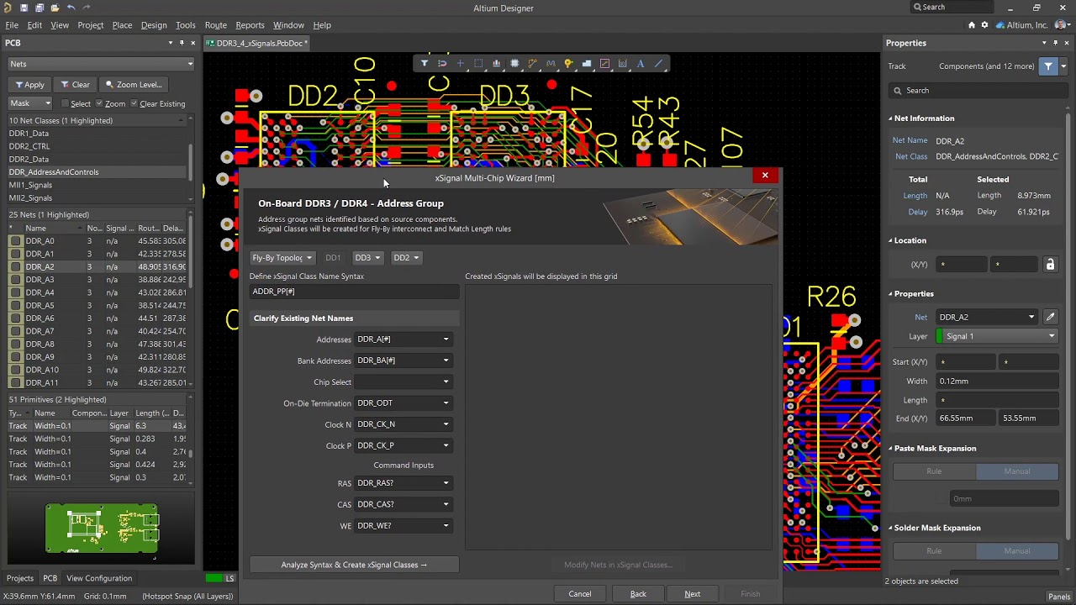Uncheck the Zoom checkbox in PCB panel
The height and width of the screenshot is (605, 1076).
pyautogui.click(x=99, y=104)
